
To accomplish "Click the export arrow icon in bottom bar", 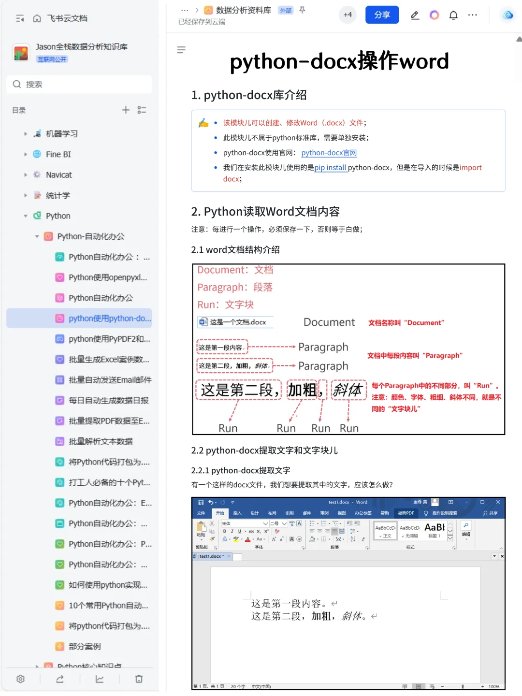I will [60, 679].
